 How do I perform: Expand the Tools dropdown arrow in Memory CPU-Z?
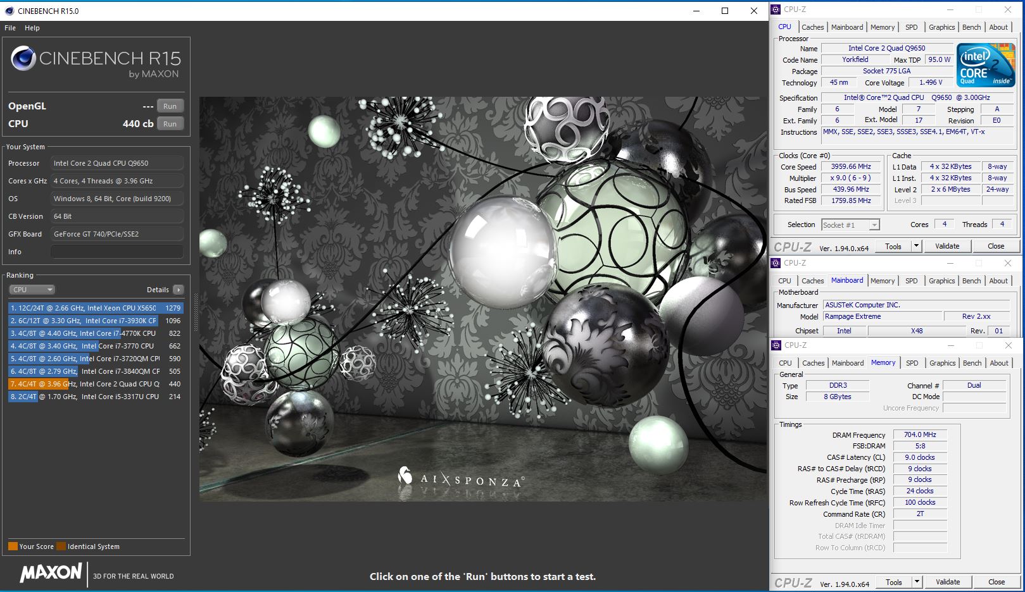pos(916,582)
